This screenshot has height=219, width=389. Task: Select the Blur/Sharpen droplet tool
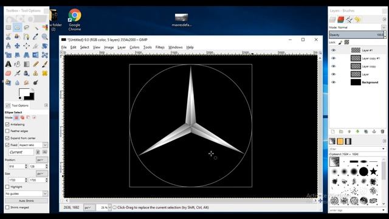click(18, 83)
